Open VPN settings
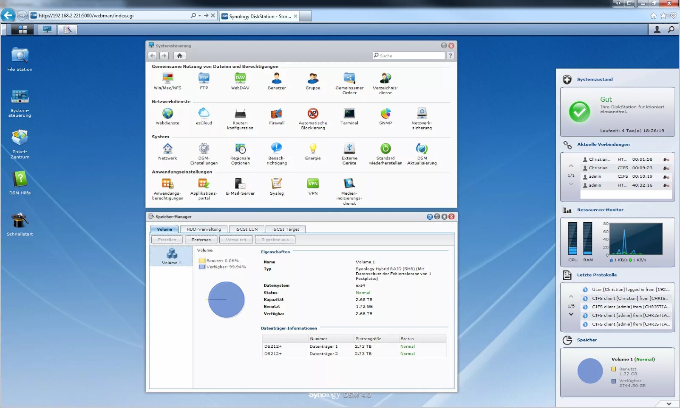This screenshot has height=408, width=680. [313, 187]
